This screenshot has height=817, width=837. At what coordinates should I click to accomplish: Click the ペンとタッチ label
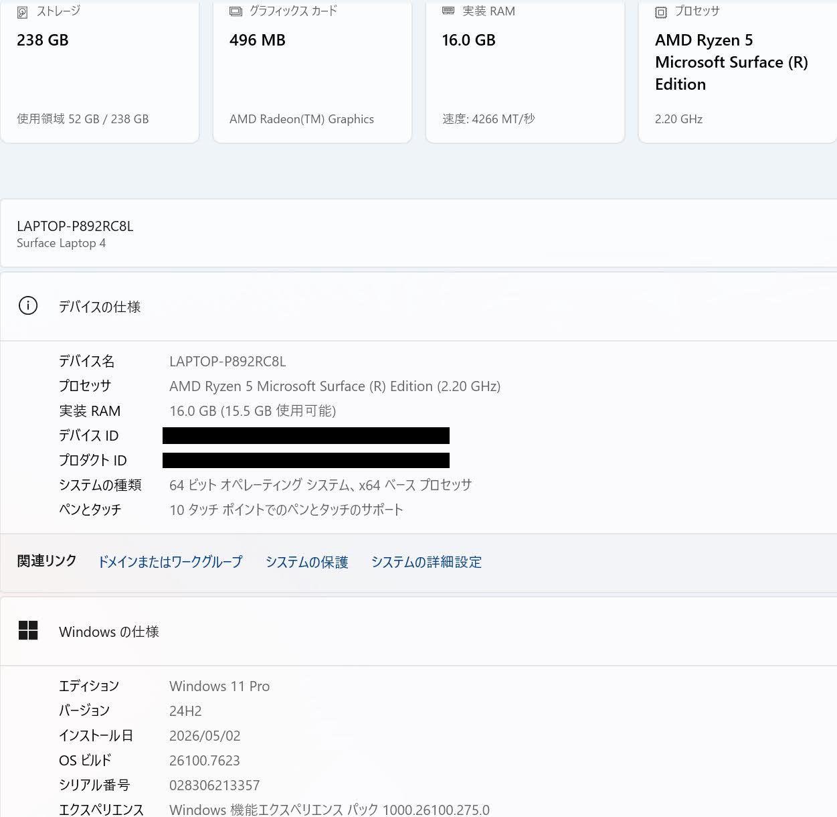tap(90, 510)
